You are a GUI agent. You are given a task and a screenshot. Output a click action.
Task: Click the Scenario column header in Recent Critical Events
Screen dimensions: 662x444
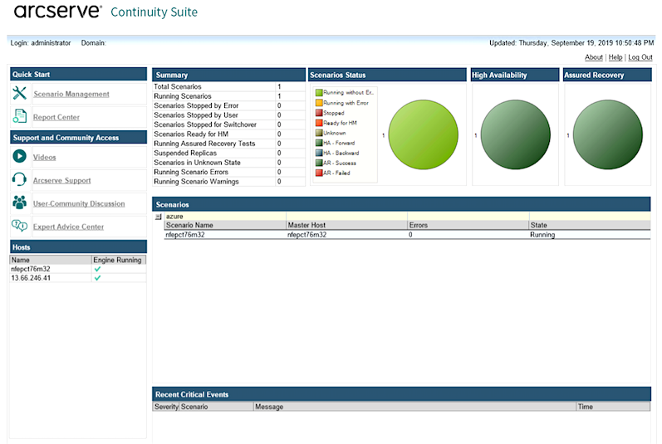point(217,407)
